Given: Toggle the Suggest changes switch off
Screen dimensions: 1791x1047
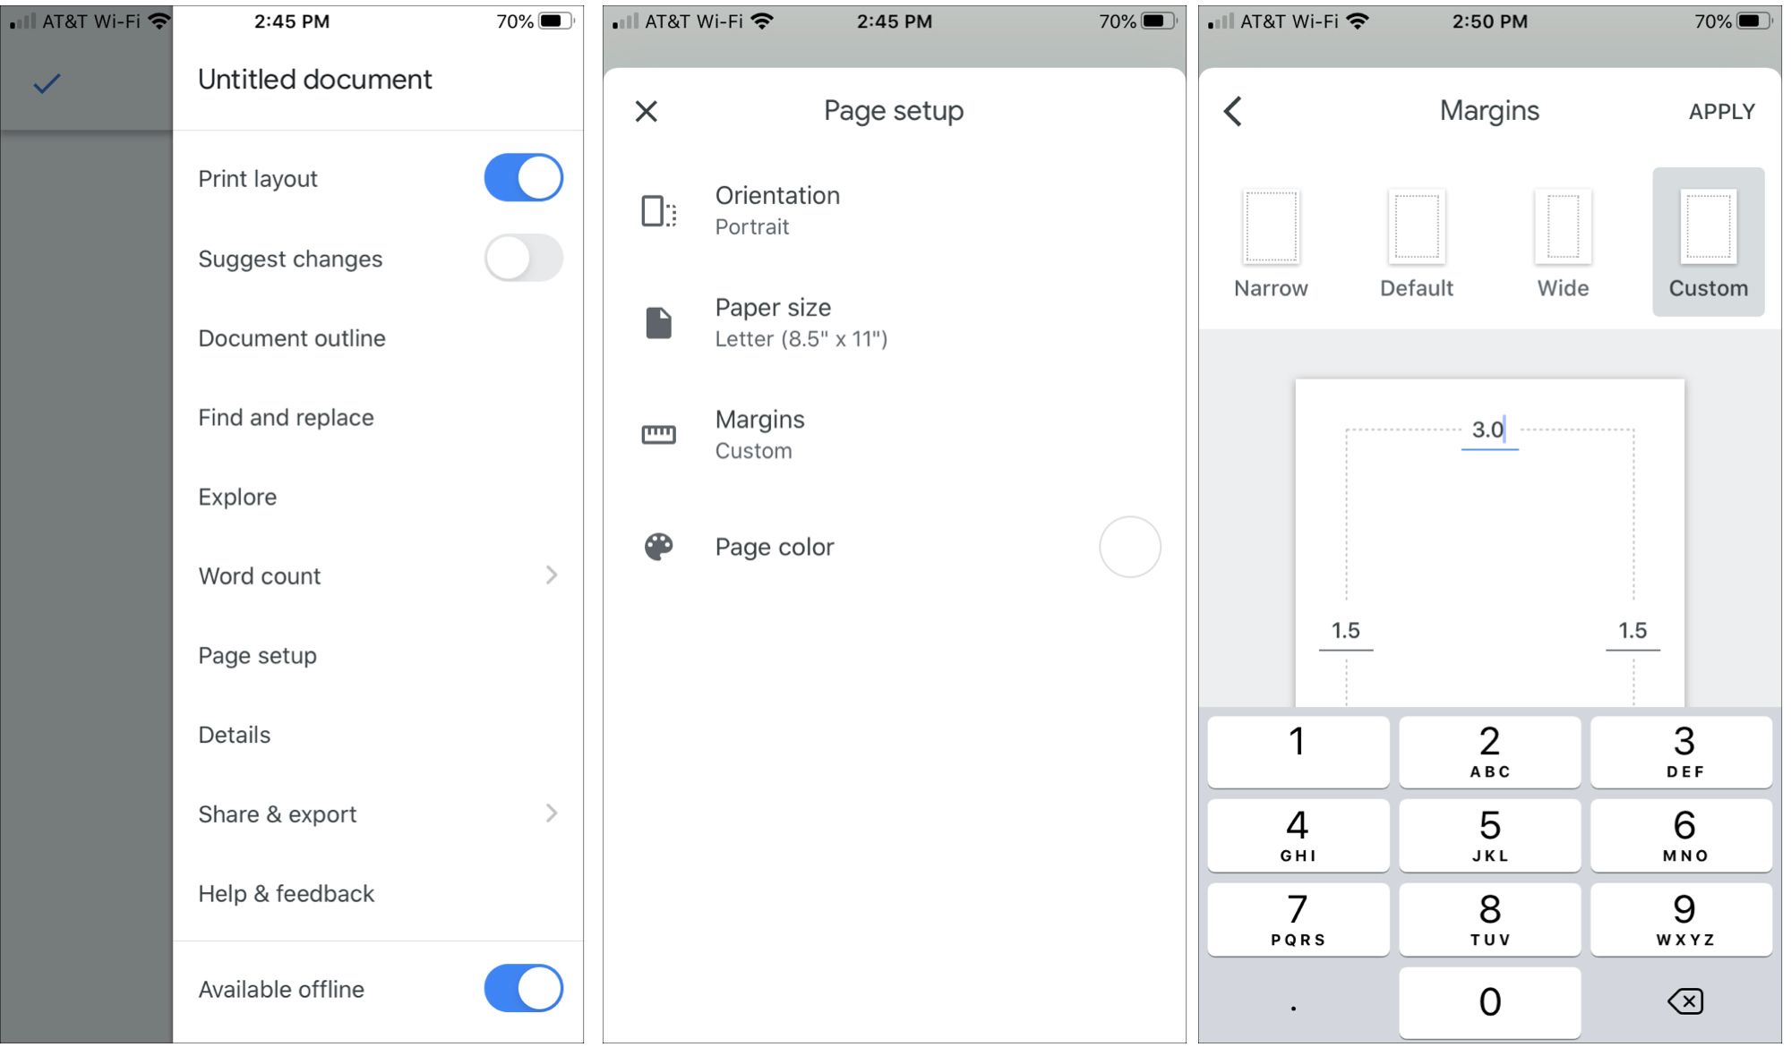Looking at the screenshot, I should (x=524, y=257).
